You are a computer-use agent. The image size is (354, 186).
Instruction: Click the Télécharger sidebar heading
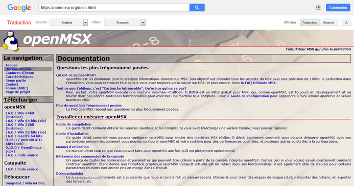pyautogui.click(x=20, y=100)
